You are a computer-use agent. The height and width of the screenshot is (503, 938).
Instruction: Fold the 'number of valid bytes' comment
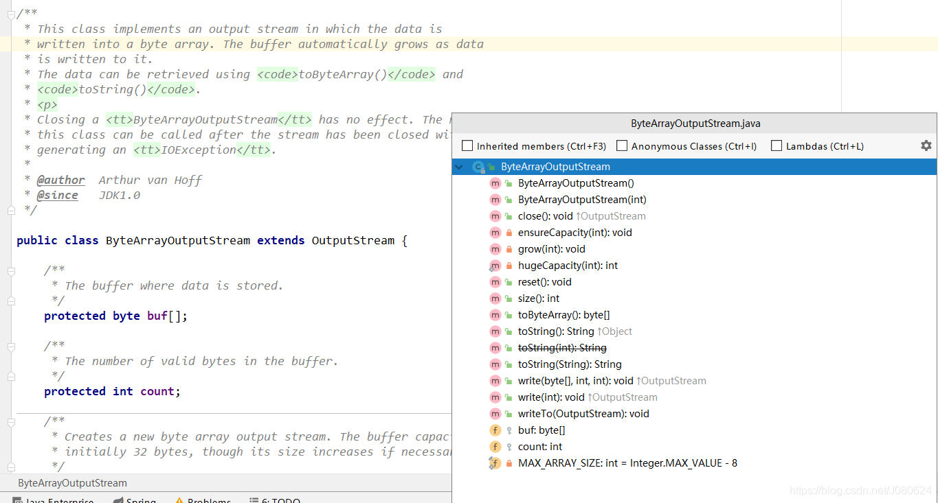click(x=11, y=346)
